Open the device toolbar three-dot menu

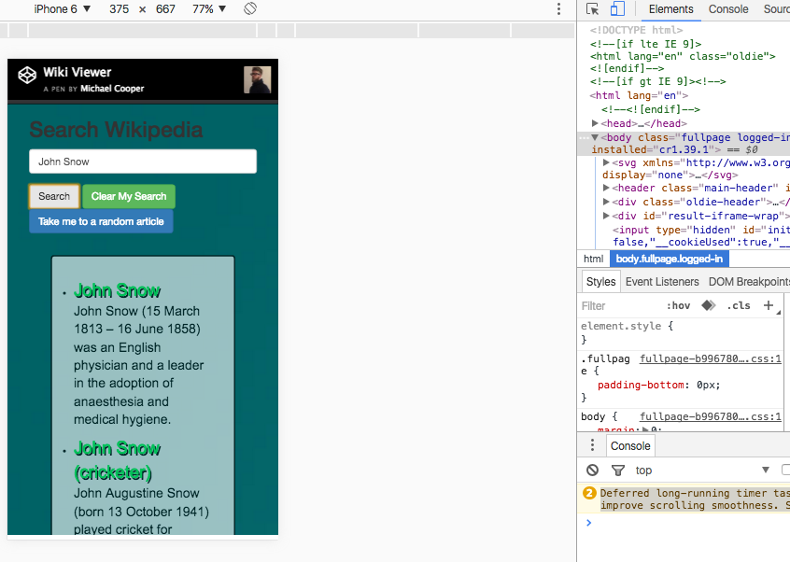click(558, 9)
